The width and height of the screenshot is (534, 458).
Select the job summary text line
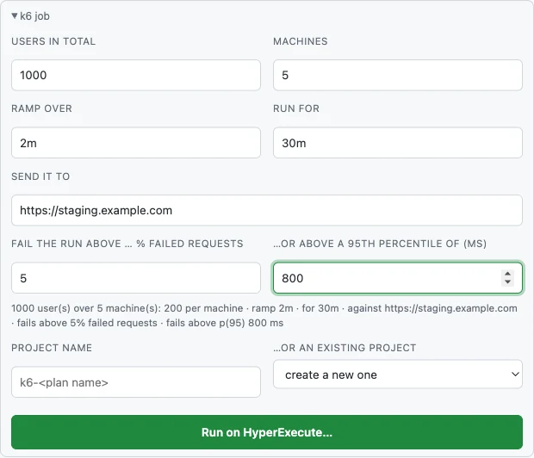tap(264, 315)
